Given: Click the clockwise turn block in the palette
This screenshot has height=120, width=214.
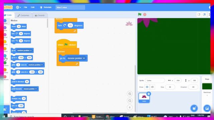Looking at the screenshot, I should (x=21, y=34).
